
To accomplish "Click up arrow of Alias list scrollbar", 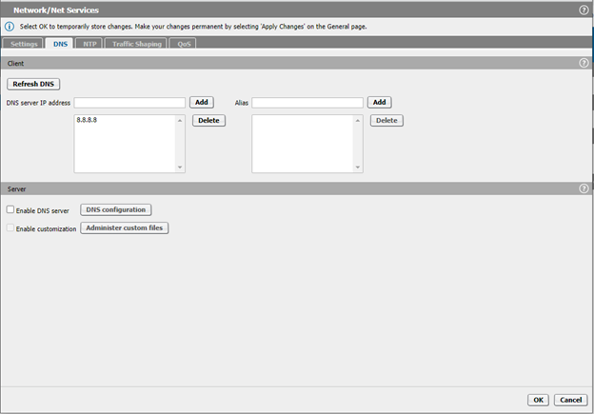I will point(358,121).
